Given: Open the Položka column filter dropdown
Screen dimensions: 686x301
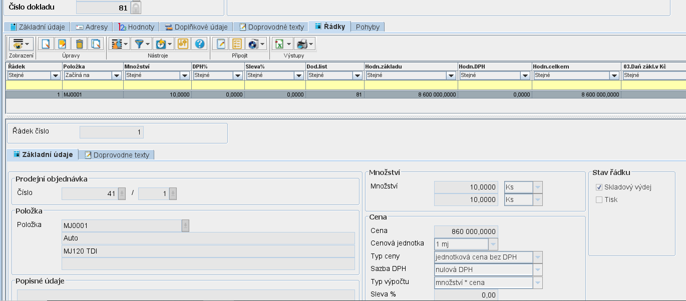Looking at the screenshot, I should pos(117,75).
